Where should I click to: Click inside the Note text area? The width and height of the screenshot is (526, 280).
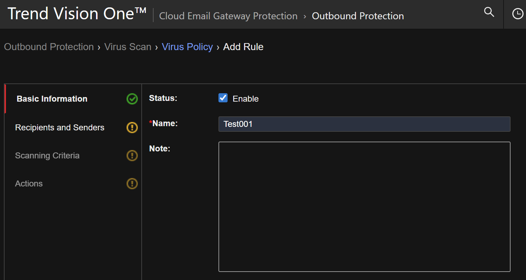click(364, 207)
